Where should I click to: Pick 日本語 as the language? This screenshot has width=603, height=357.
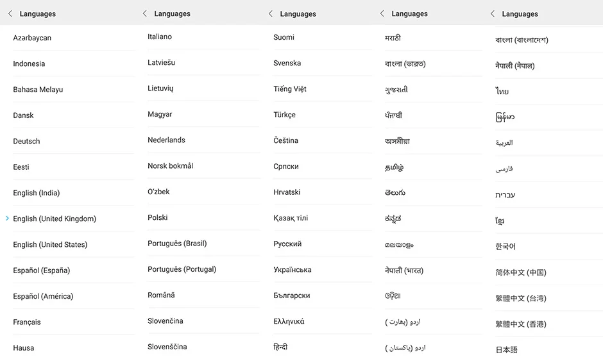click(506, 349)
